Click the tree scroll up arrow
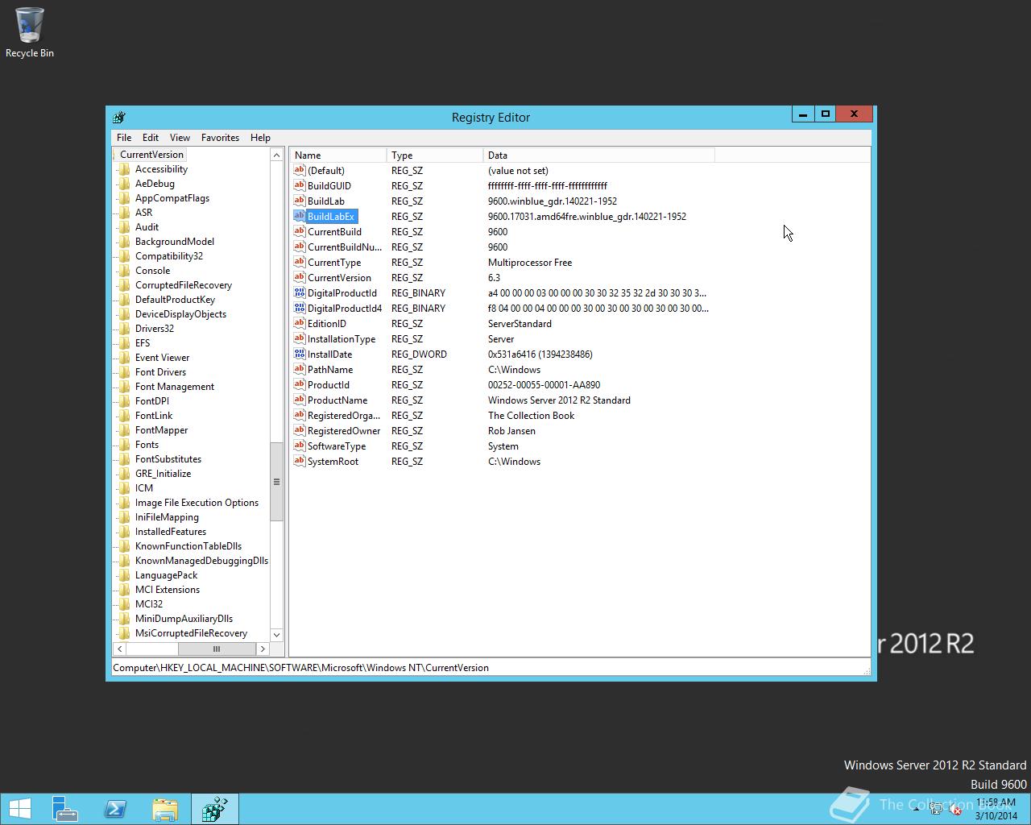 click(276, 155)
